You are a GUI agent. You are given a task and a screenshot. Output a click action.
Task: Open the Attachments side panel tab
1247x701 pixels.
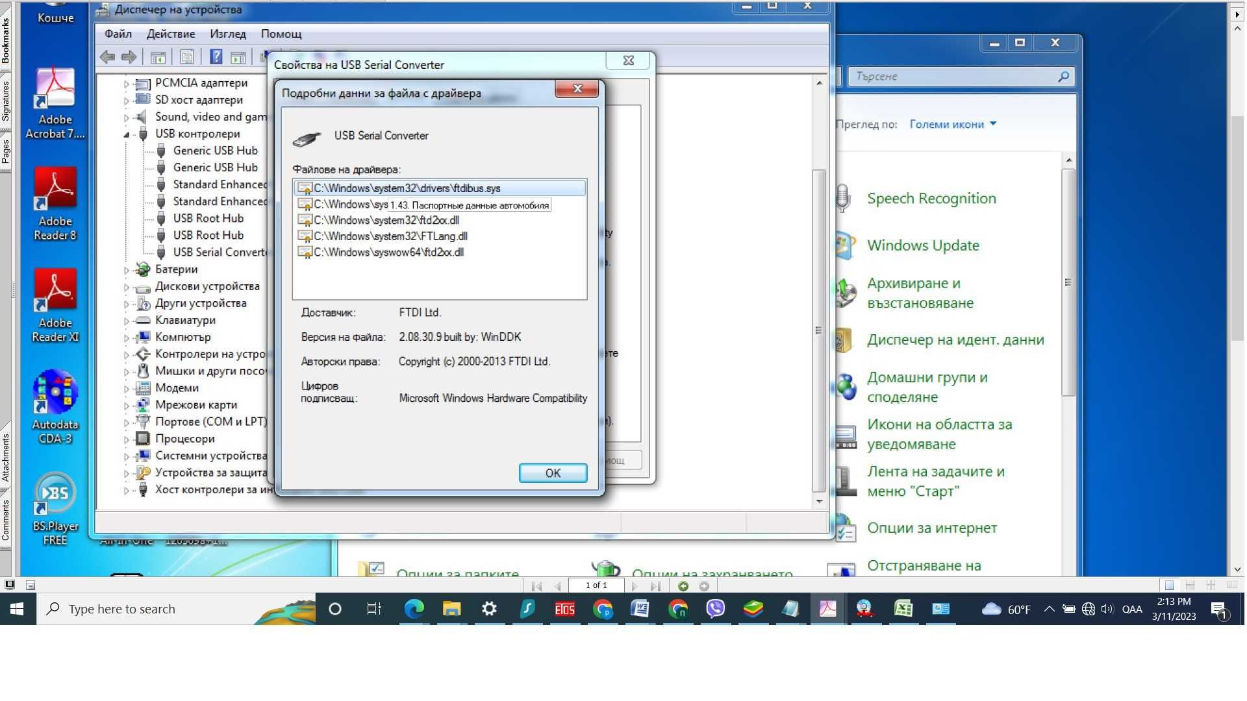click(5, 458)
